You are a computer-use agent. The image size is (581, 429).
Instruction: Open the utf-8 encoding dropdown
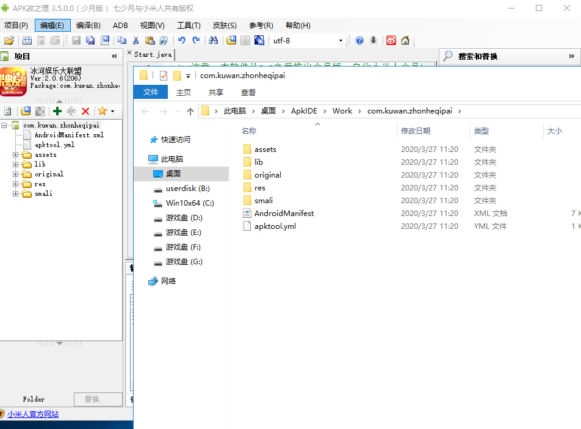[341, 40]
